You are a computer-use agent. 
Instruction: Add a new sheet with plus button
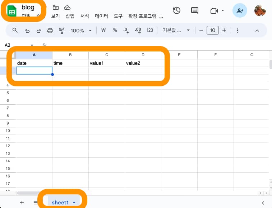22,203
